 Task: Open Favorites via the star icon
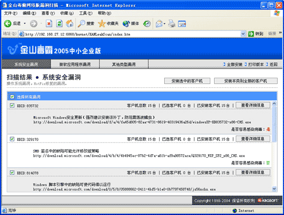point(102,24)
